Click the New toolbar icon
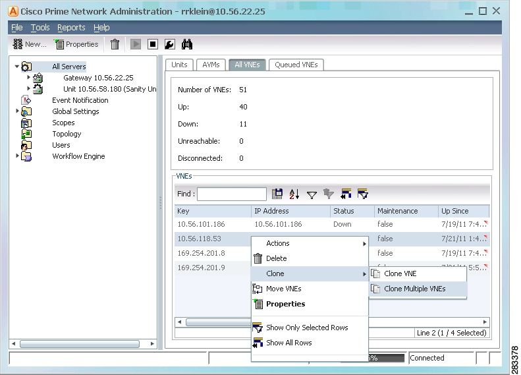The width and height of the screenshot is (521, 375). coord(18,44)
